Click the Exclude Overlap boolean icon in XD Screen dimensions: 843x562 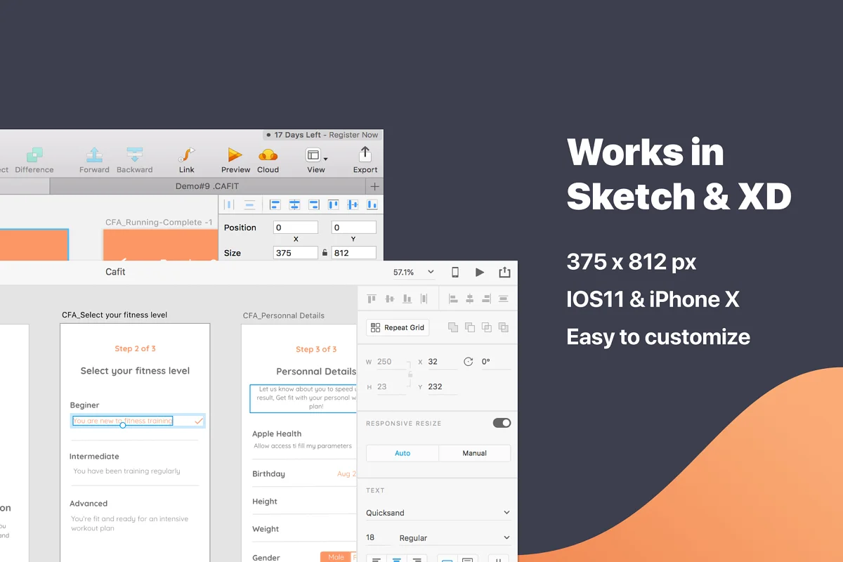503,327
